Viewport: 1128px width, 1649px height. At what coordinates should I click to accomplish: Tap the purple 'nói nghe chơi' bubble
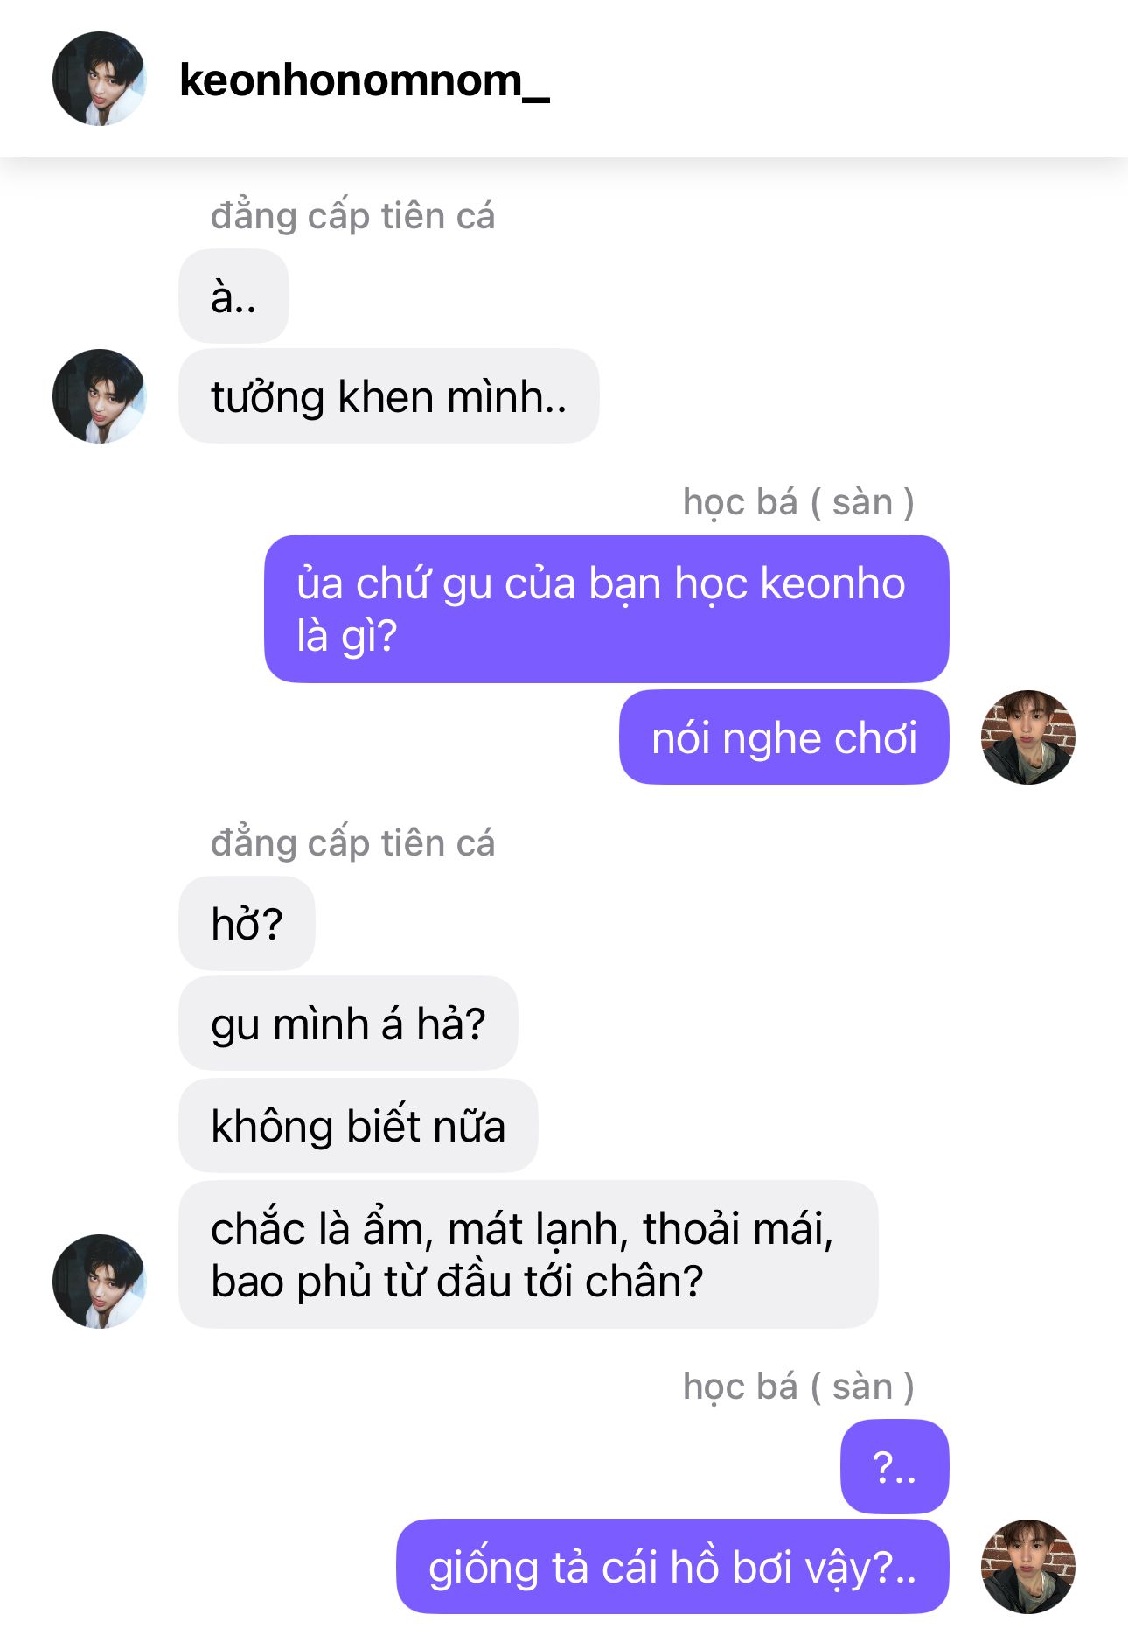pos(784,737)
